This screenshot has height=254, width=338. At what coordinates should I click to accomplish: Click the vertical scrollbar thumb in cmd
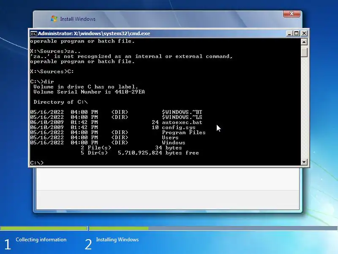pos(304,52)
